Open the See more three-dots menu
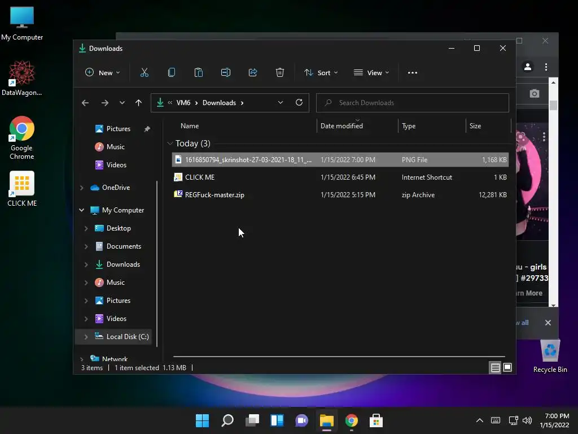The height and width of the screenshot is (434, 578). tap(413, 73)
